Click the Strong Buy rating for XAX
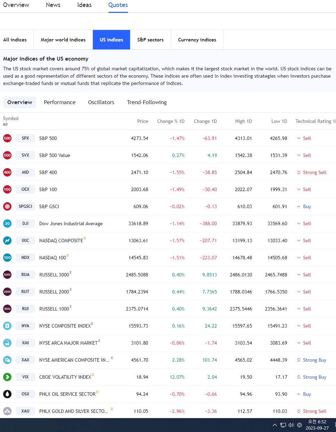Screen dimensions: 336x432 (312, 360)
